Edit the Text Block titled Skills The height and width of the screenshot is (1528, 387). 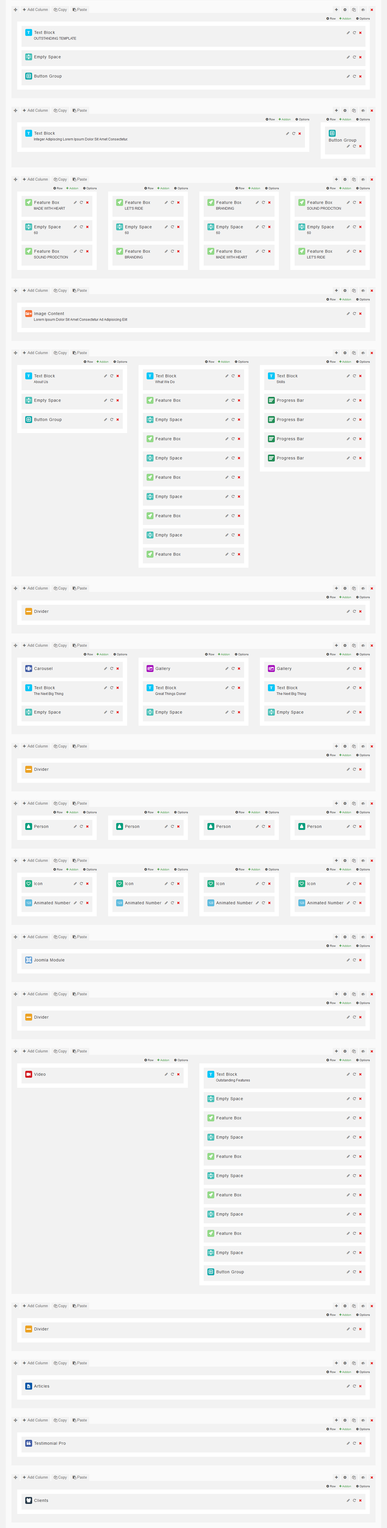[x=348, y=376]
